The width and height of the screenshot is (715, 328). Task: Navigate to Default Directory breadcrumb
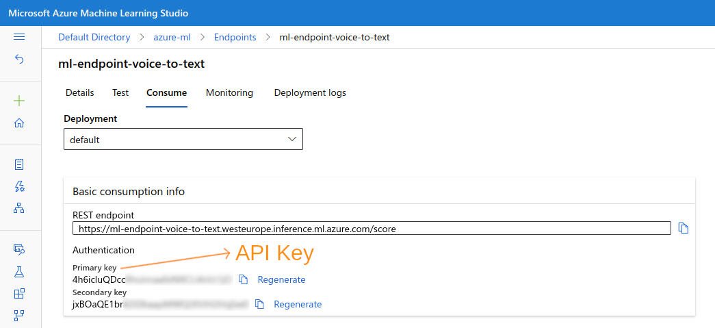tap(94, 38)
